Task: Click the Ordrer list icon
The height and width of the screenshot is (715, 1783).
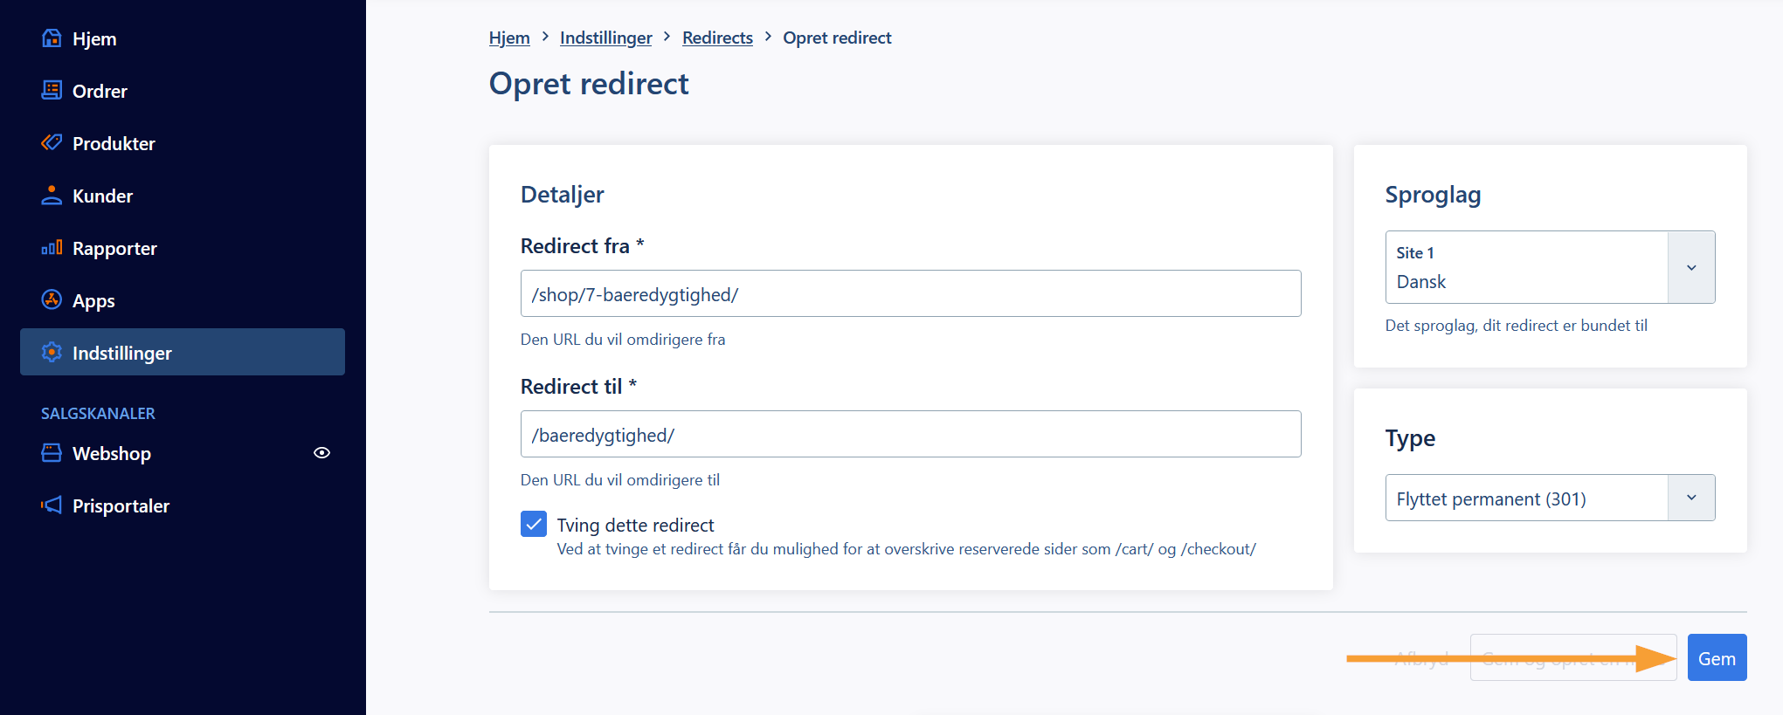Action: coord(52,90)
